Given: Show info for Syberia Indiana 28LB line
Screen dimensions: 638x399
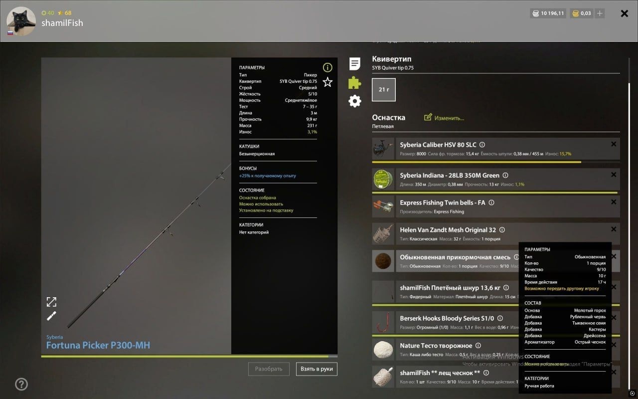Looking at the screenshot, I should pos(505,176).
